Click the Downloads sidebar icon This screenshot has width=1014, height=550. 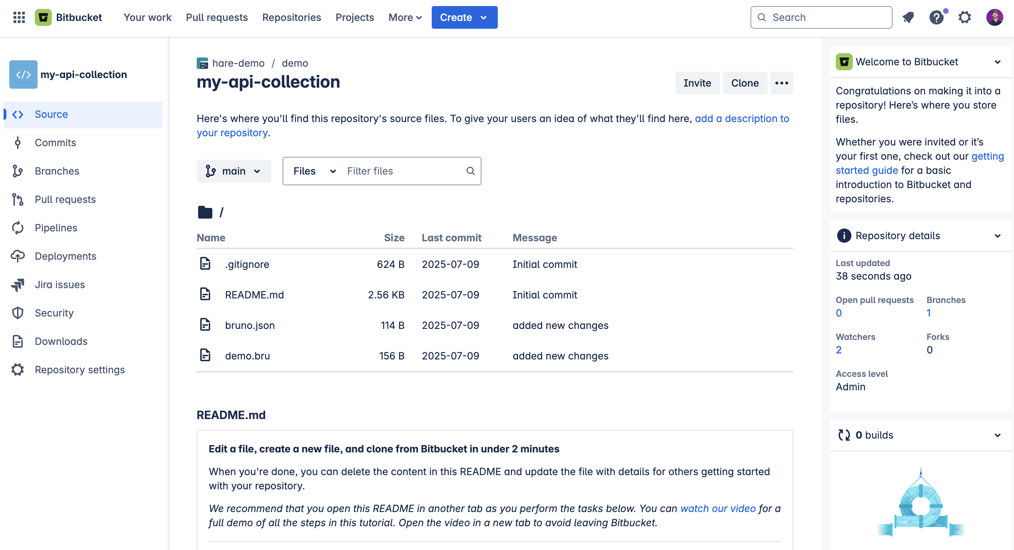(x=18, y=341)
